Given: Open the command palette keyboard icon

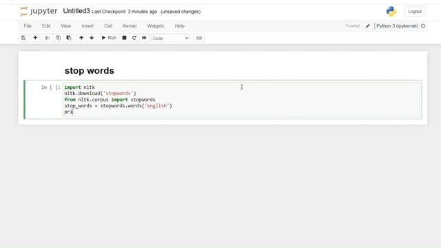Looking at the screenshot, I should click(x=199, y=38).
